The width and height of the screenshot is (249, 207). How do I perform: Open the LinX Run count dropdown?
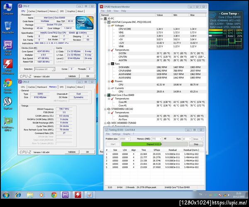tap(186, 139)
